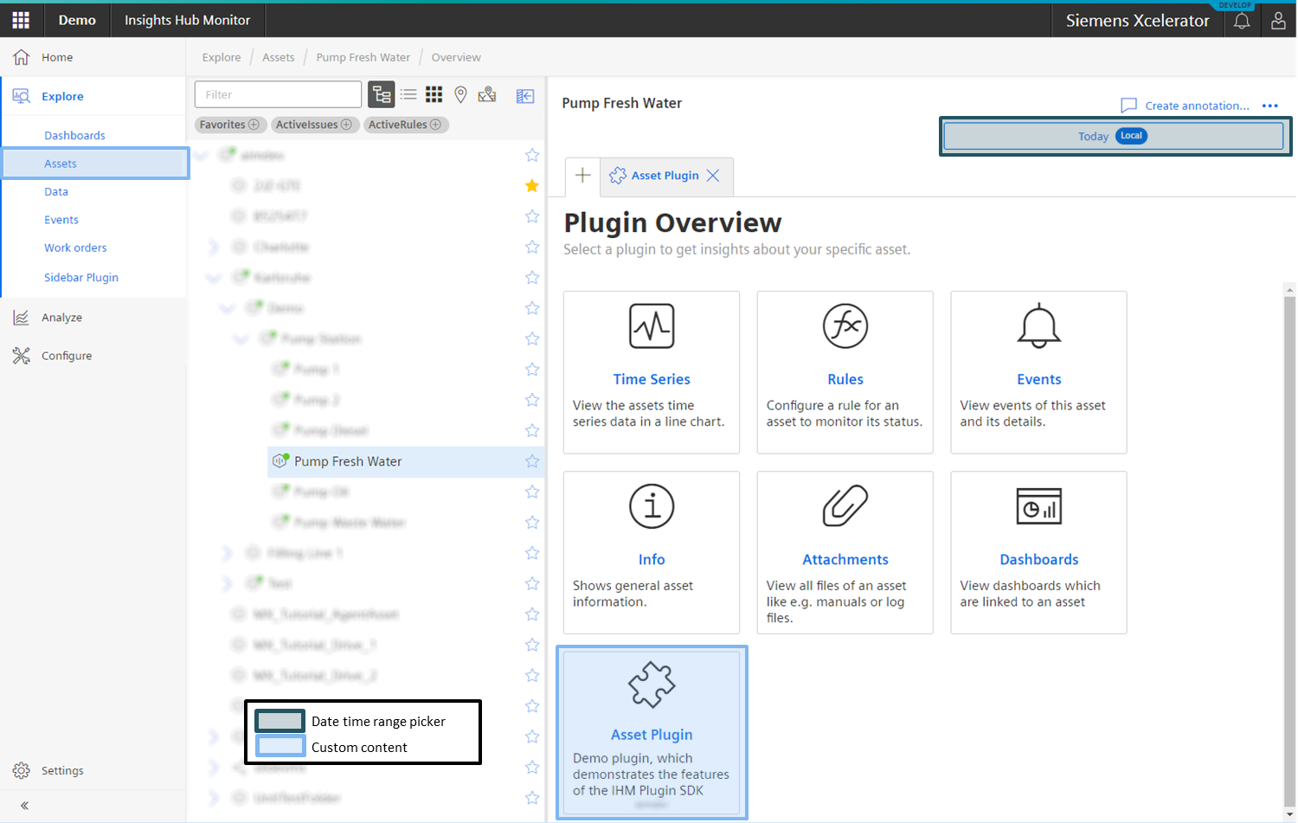The image size is (1298, 823).
Task: Open Explore section in sidebar
Action: (62, 96)
